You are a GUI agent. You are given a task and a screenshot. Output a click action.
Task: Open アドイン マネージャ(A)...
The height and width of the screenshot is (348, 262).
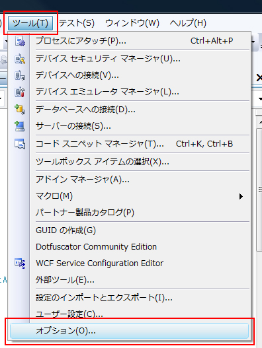[x=130, y=180]
